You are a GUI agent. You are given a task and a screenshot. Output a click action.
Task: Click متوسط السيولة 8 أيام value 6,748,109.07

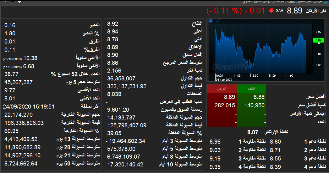[123, 157]
